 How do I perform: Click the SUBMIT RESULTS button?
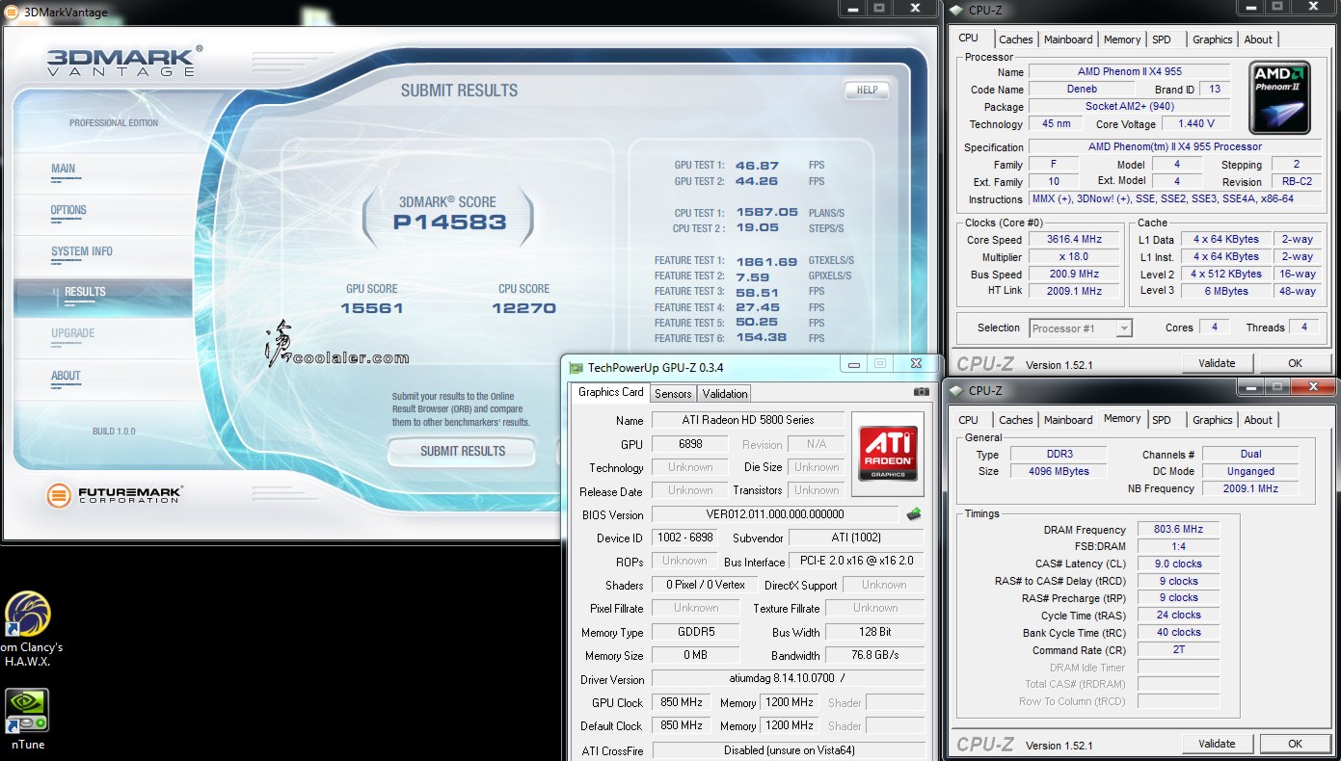(x=463, y=451)
